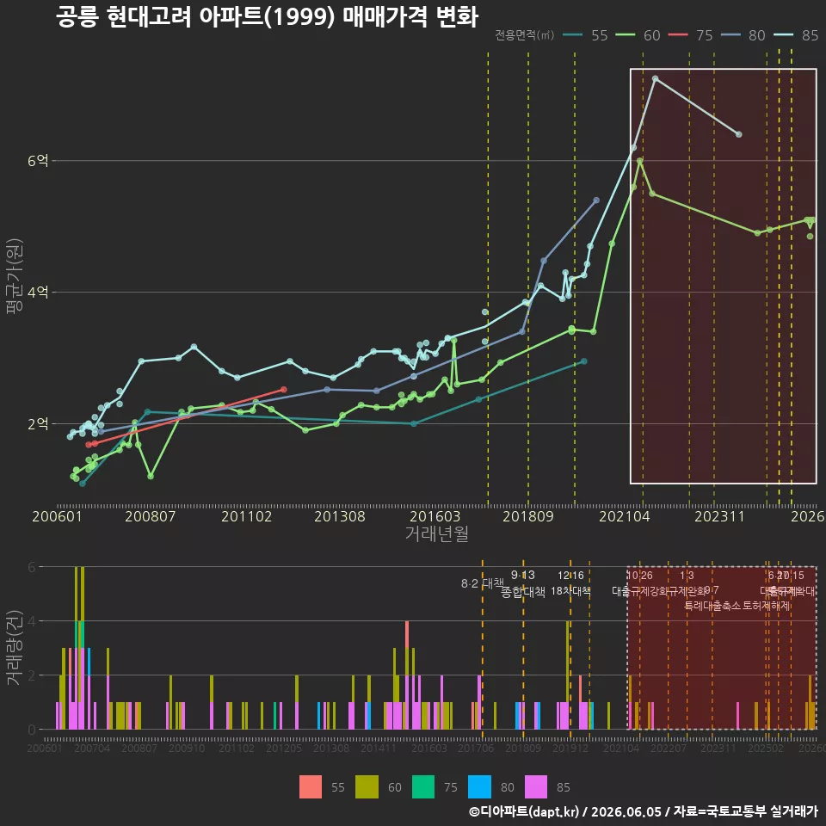This screenshot has height=826, width=826.
Task: Select the green 75 volume legend swatch
Action: 423,787
